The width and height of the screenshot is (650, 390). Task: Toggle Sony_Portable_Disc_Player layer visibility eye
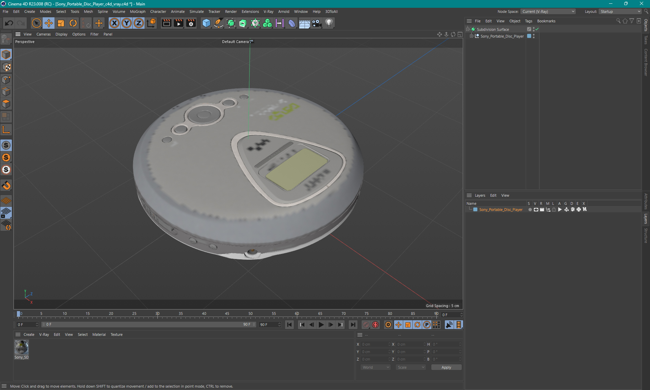[536, 210]
